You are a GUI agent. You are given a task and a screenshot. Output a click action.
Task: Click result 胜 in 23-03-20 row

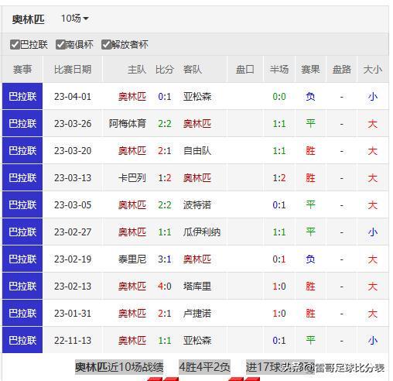(310, 151)
